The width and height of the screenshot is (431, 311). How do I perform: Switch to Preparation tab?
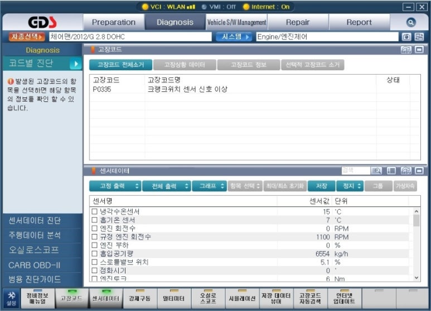point(114,22)
